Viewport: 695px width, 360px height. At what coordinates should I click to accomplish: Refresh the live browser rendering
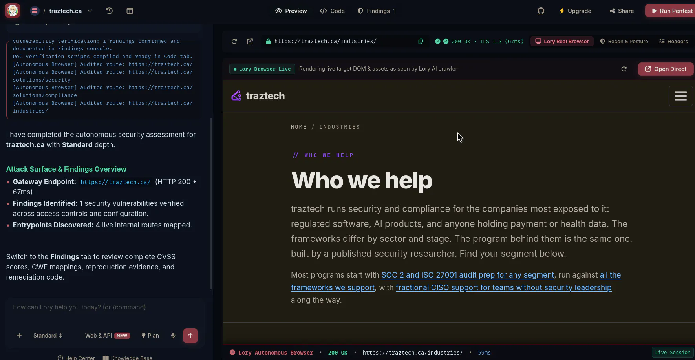pos(624,69)
